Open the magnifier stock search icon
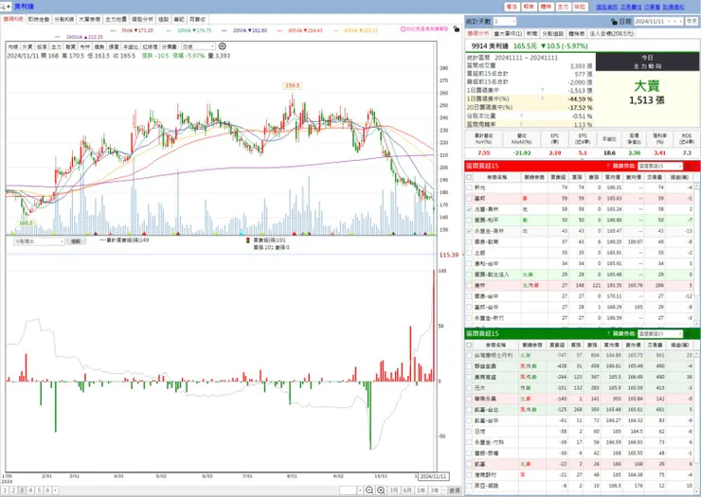 (x=3, y=7)
